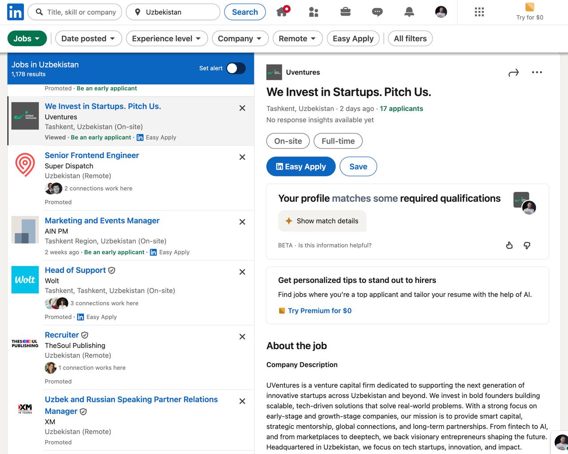Open All filters panel

(410, 39)
